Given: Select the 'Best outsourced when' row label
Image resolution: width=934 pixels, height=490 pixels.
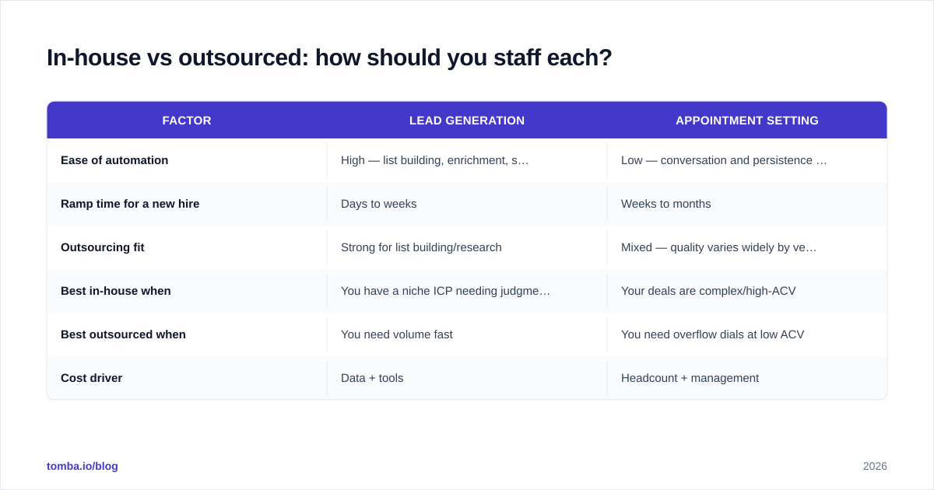Looking at the screenshot, I should point(123,334).
